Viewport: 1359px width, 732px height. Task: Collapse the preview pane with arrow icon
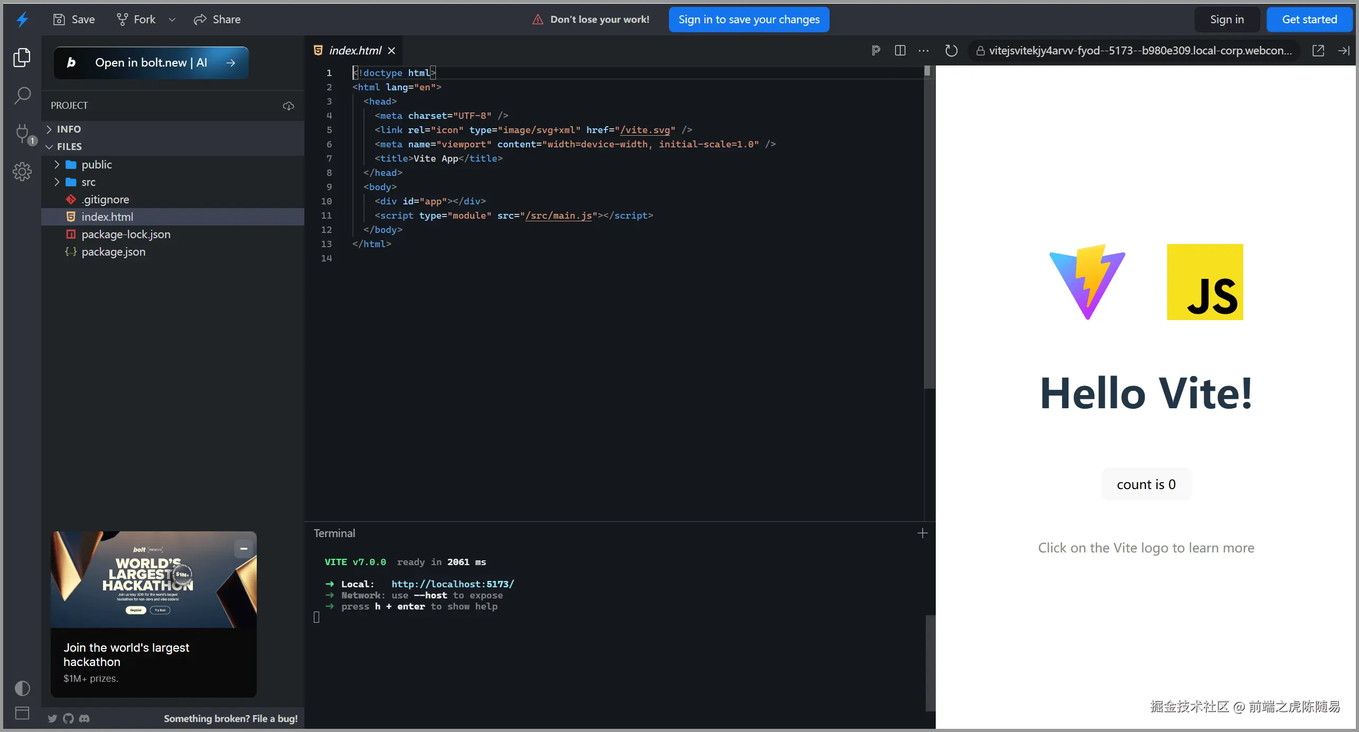tap(1344, 51)
